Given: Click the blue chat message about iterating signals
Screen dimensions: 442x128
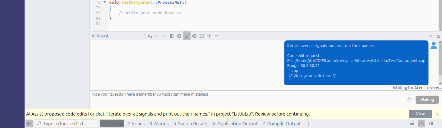Looking at the screenshot, I should 356,63.
